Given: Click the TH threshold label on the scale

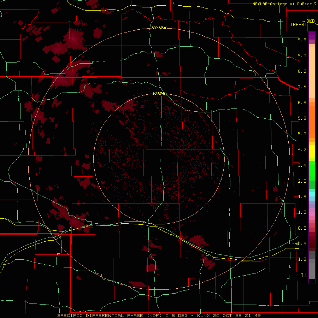Looking at the screenshot, I should click(304, 275).
